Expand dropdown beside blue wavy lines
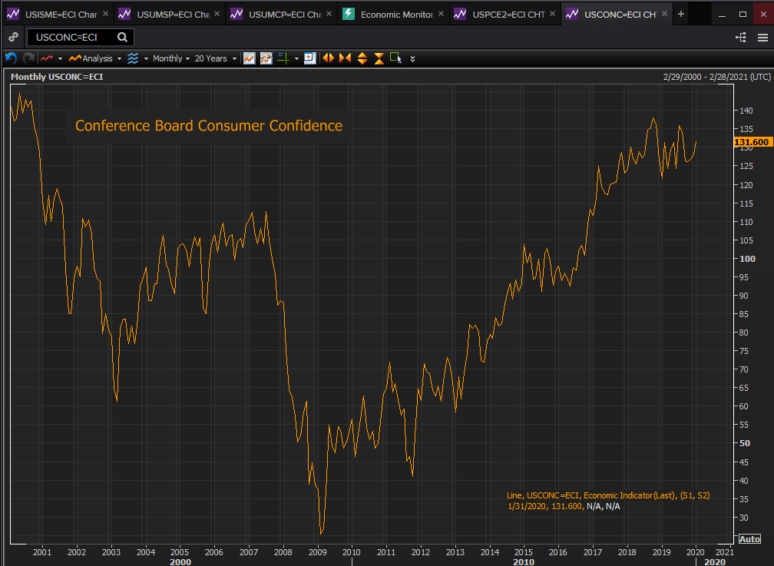 pyautogui.click(x=146, y=59)
